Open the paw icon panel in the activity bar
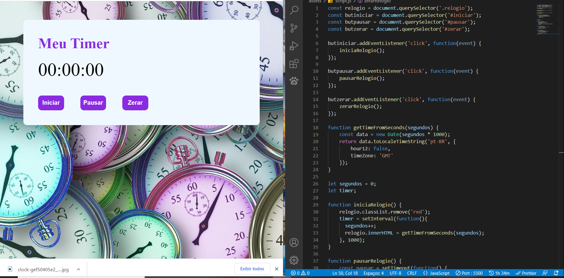This screenshot has width=564, height=278. click(294, 81)
